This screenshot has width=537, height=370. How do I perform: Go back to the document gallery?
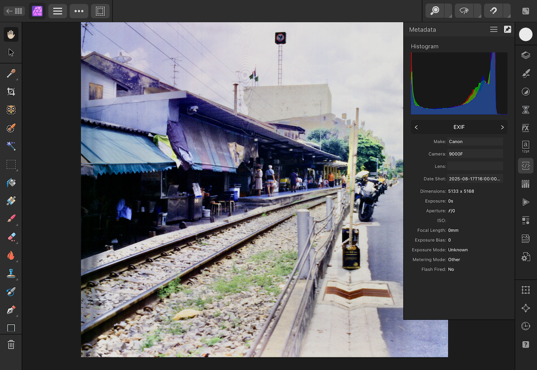tap(14, 11)
